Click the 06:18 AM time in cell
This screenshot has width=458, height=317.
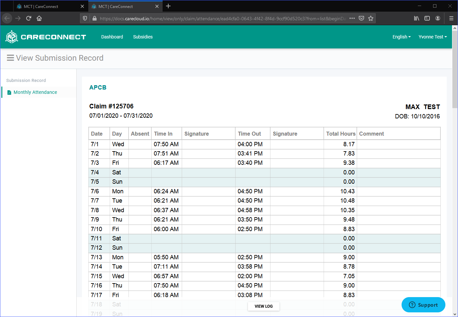click(166, 295)
